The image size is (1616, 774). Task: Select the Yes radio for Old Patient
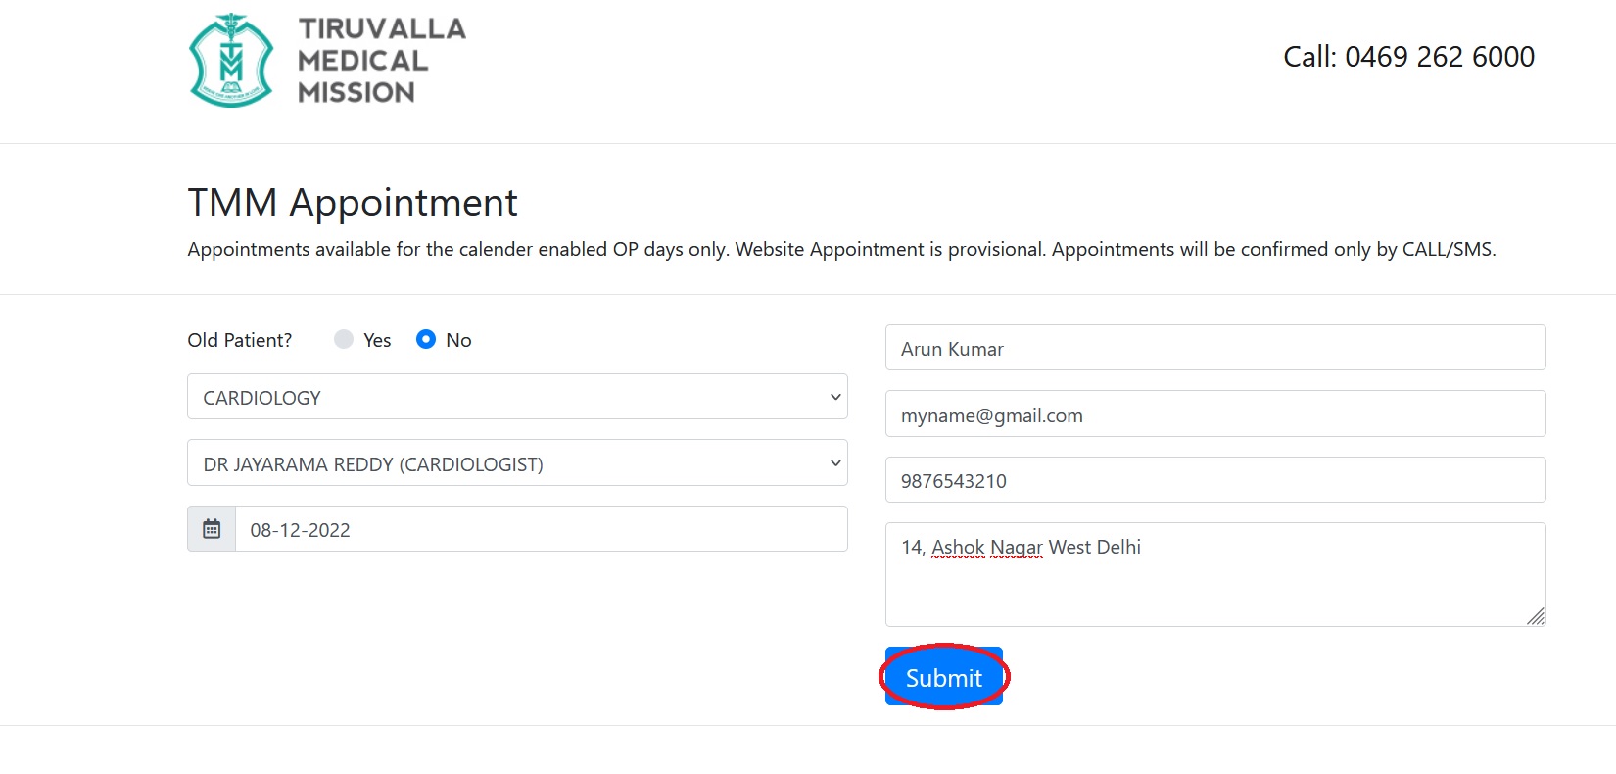click(x=344, y=339)
